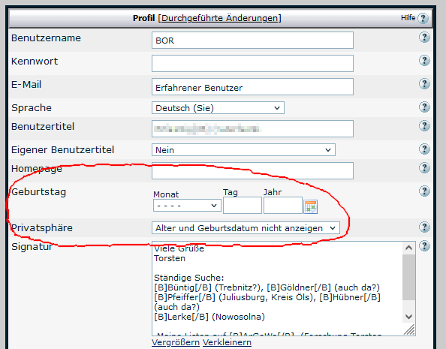Click help icon next to Kennwort
446x349 pixels.
424,61
